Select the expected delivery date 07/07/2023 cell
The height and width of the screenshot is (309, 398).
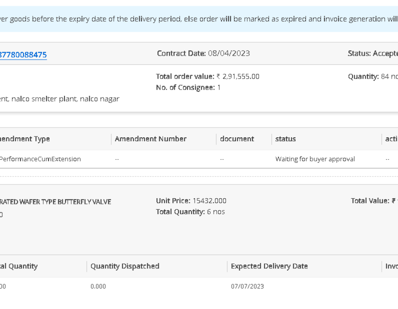click(x=247, y=286)
